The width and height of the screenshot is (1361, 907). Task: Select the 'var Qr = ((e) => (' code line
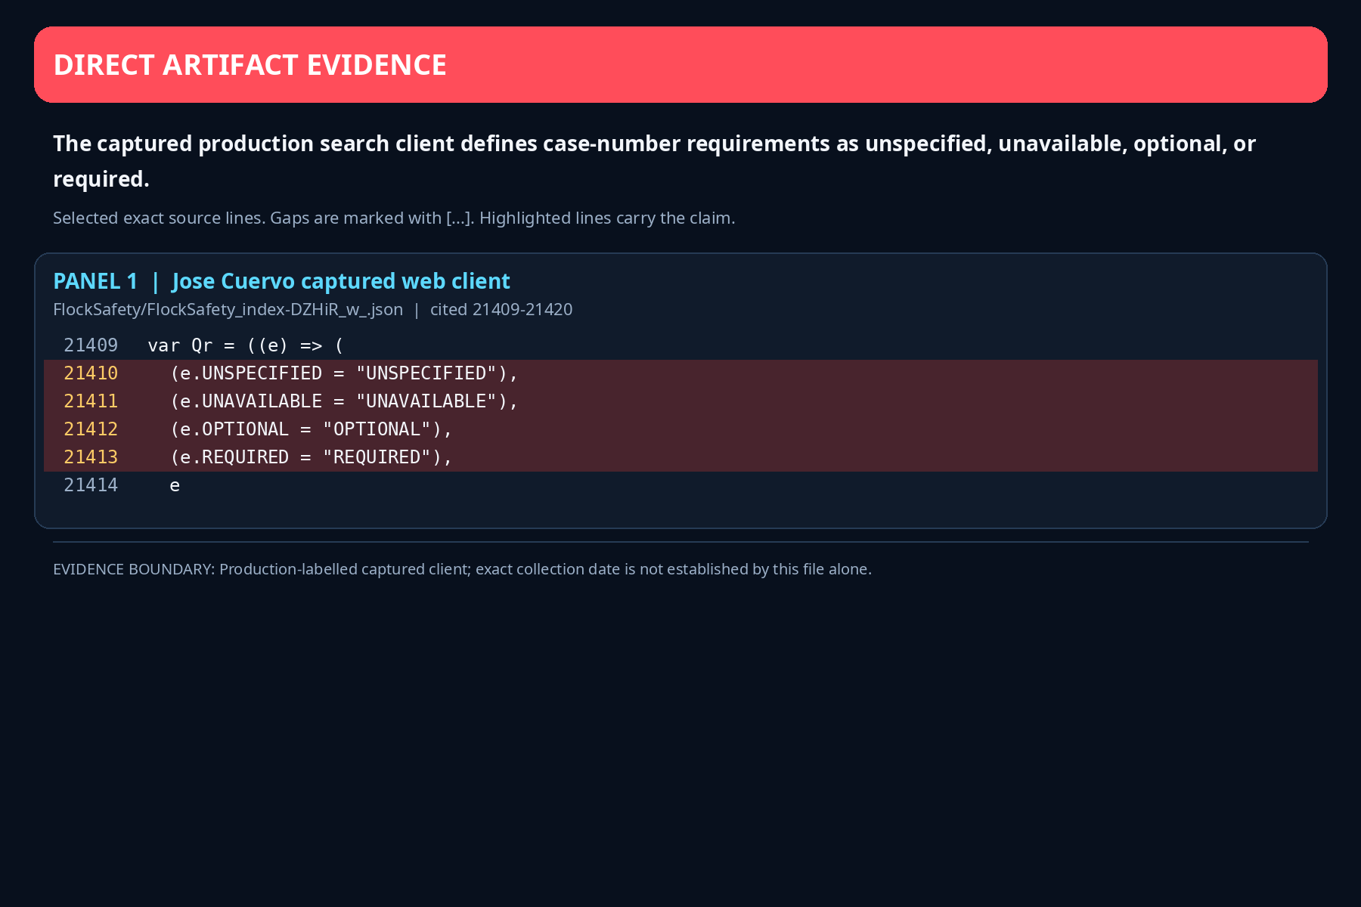(246, 345)
